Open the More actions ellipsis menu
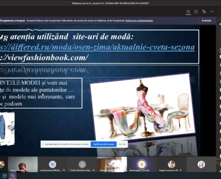 coord(212,12)
